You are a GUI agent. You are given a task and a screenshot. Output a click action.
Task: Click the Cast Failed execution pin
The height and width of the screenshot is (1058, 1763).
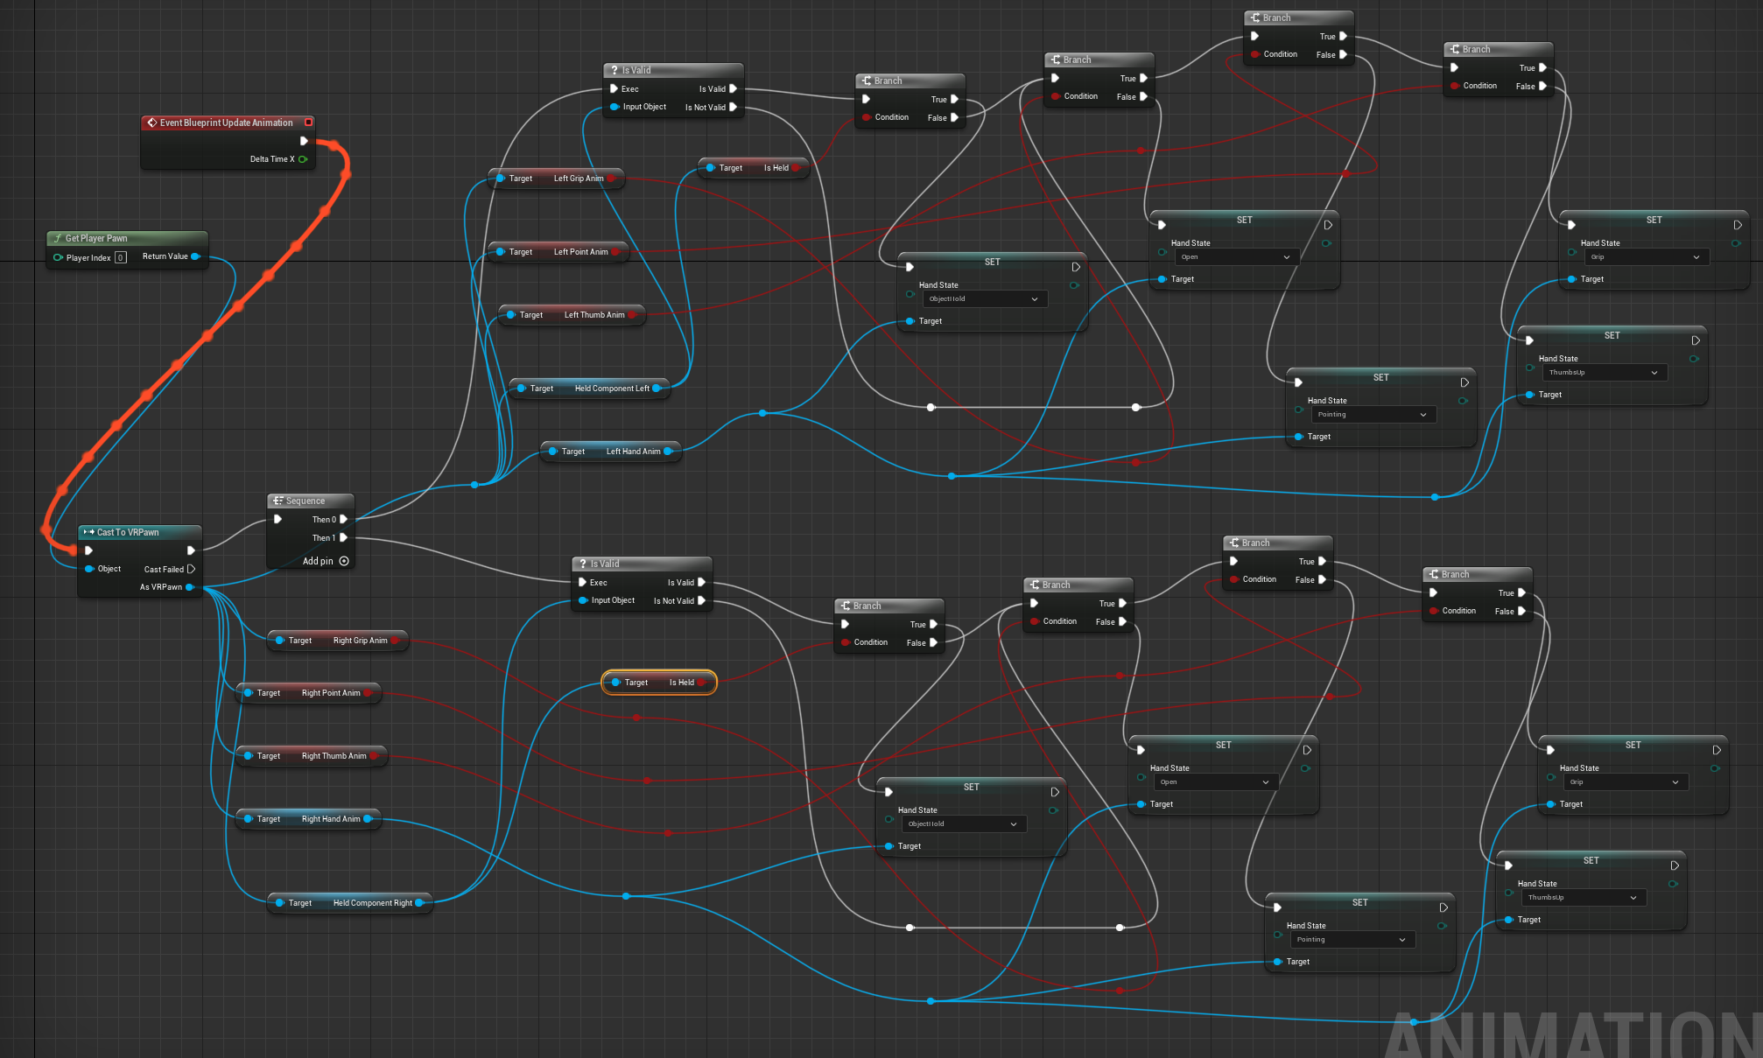[x=191, y=569]
